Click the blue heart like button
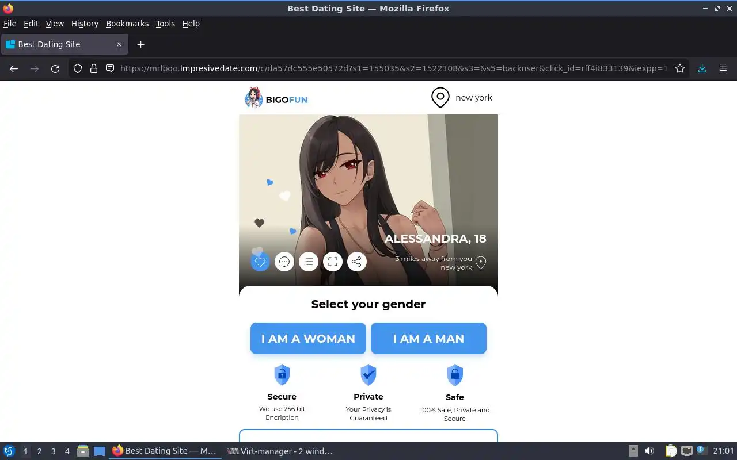 coord(260,262)
